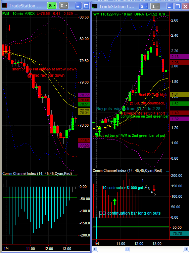Screen dimensions: 189x253
Task: Click the 80.50 price axis label in left chart
Action: click(x=84, y=17)
